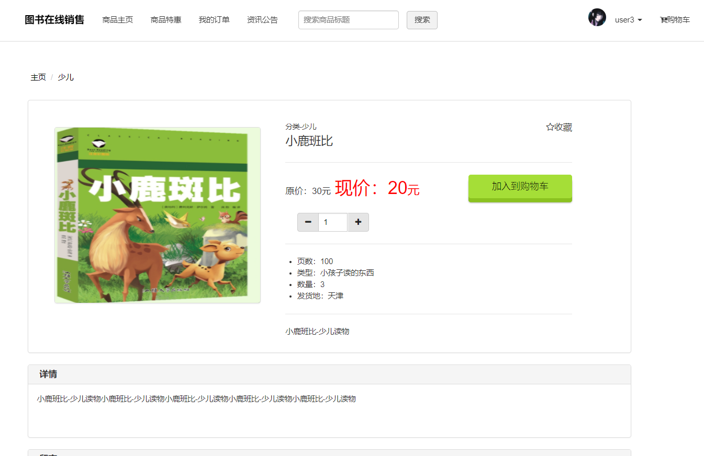The height and width of the screenshot is (456, 704).
Task: Click the star favorite icon next to 收藏
Action: pos(550,127)
